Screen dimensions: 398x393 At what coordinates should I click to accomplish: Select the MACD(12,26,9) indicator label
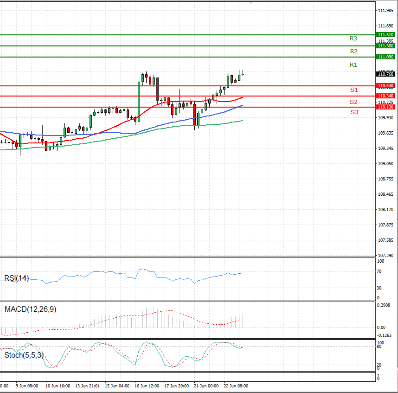click(x=30, y=309)
